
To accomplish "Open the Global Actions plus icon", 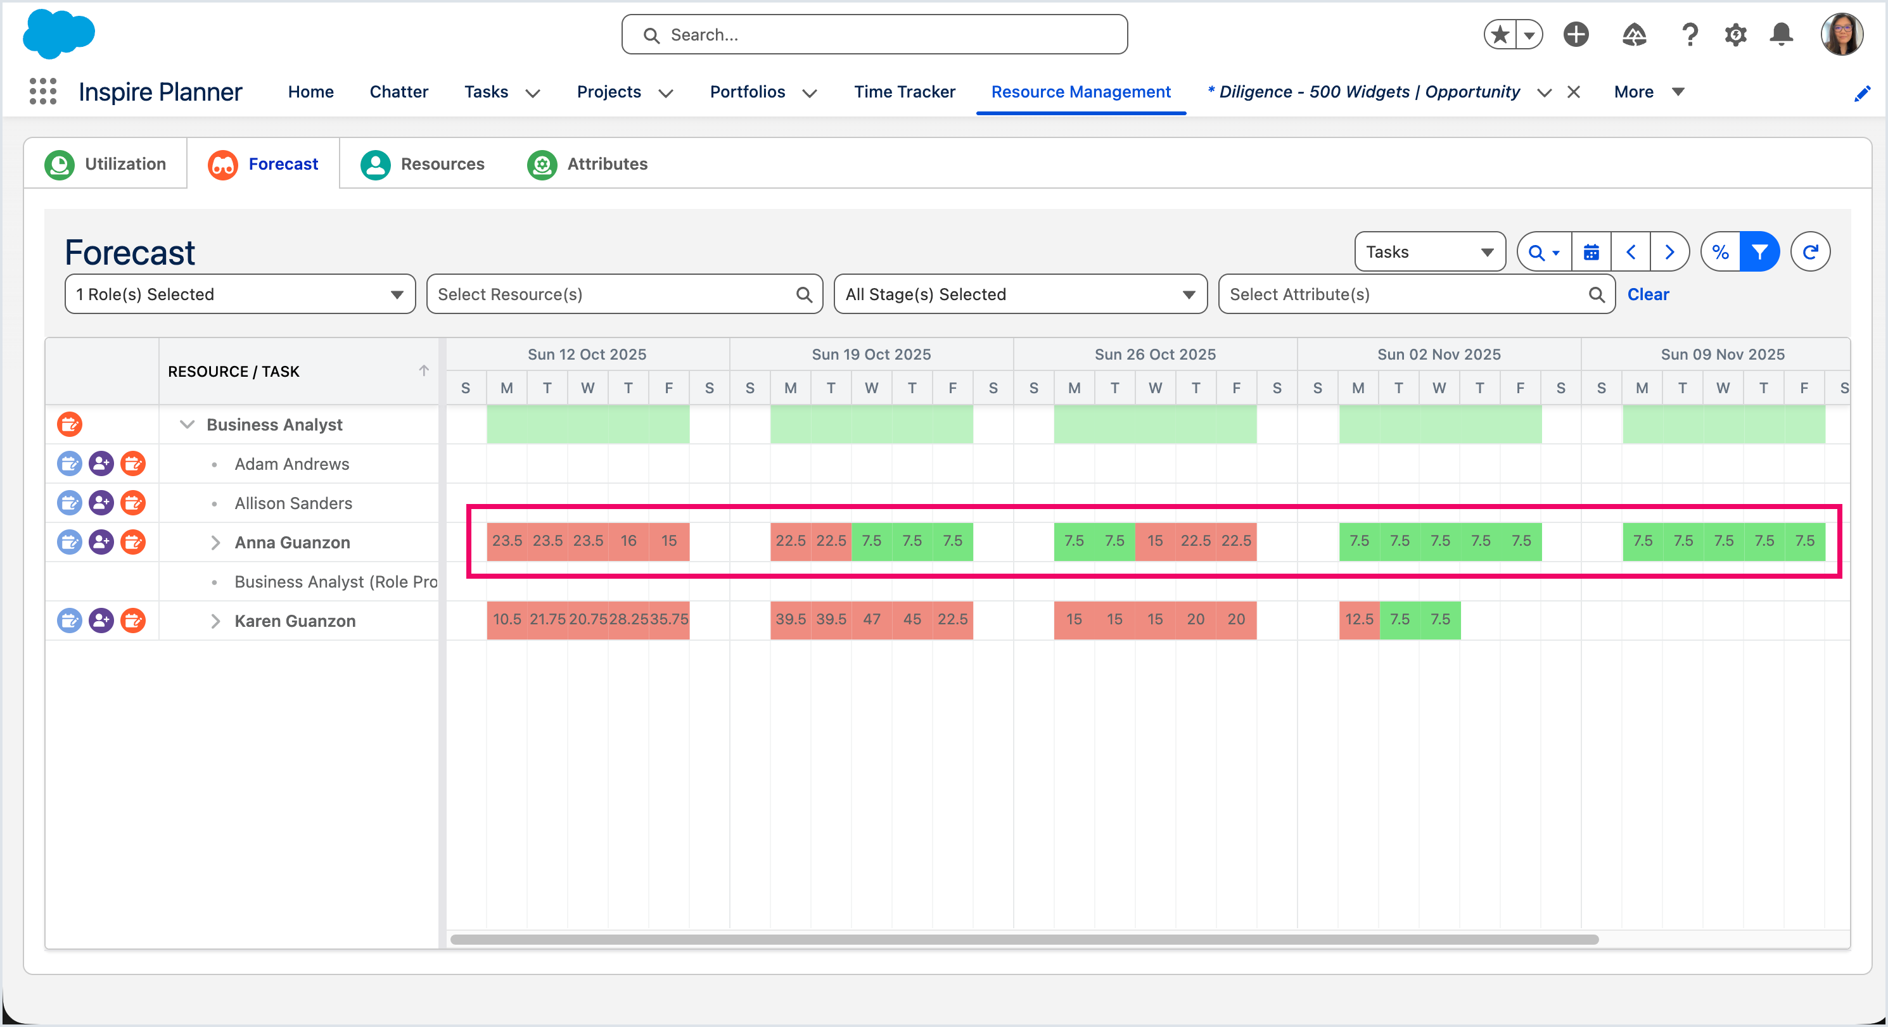I will coord(1576,34).
